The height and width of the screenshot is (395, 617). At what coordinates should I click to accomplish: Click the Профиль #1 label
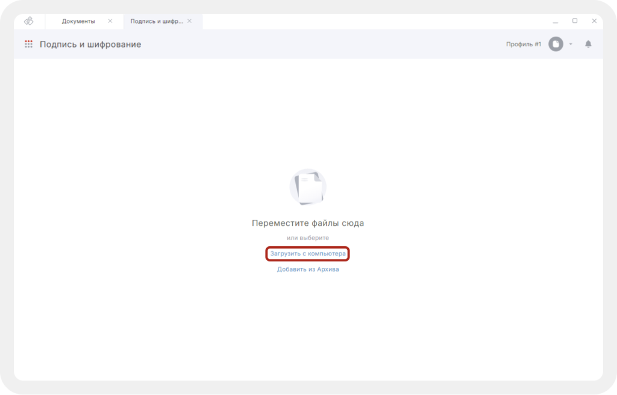click(x=523, y=44)
